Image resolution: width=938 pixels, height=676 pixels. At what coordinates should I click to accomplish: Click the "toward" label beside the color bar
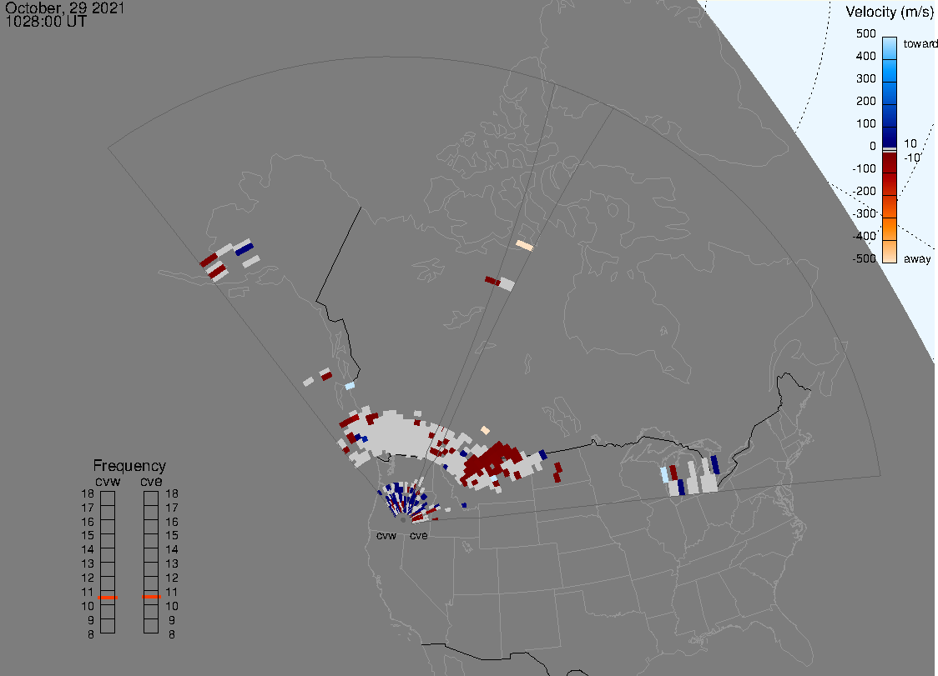920,43
